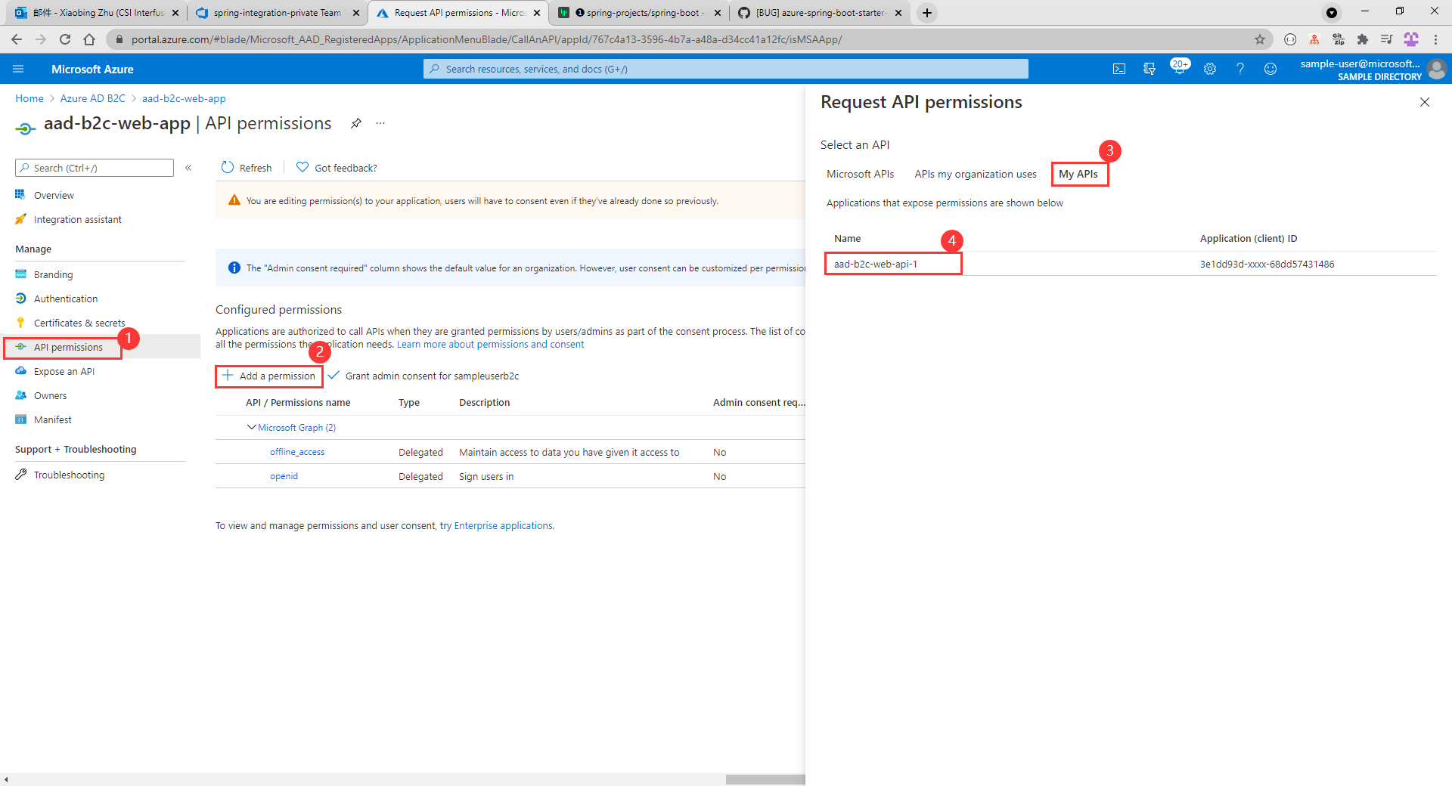This screenshot has height=786, width=1452.
Task: Select API permissions in the sidebar
Action: (68, 347)
